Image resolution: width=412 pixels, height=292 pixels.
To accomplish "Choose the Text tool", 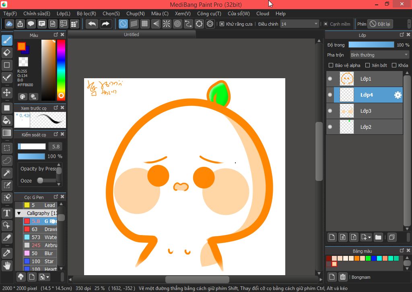I will click(x=7, y=213).
